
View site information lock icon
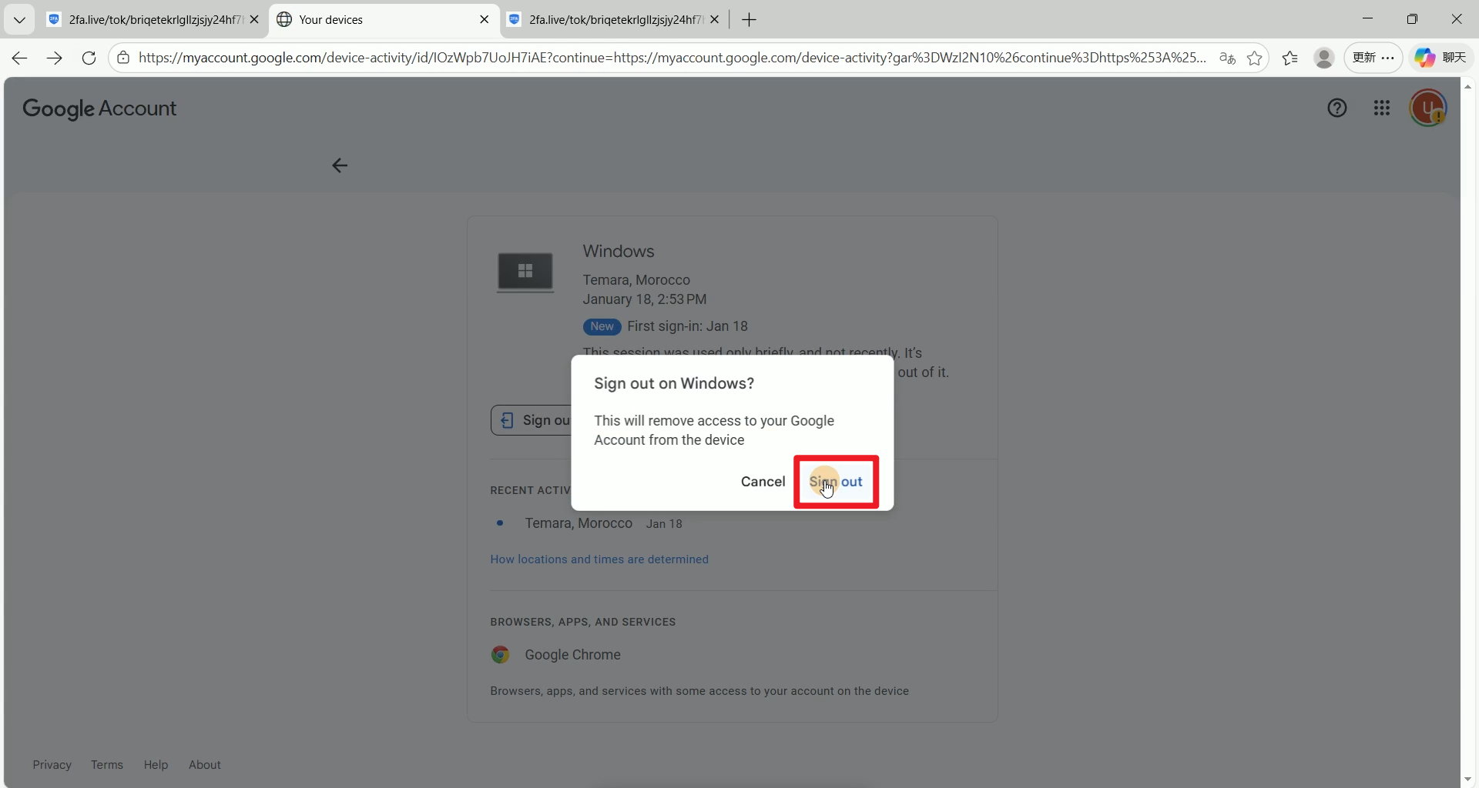click(x=123, y=58)
